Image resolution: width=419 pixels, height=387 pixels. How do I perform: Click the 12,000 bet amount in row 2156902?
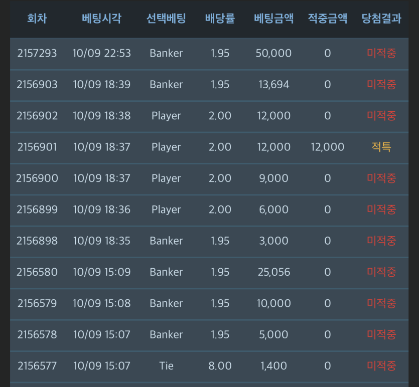point(273,116)
